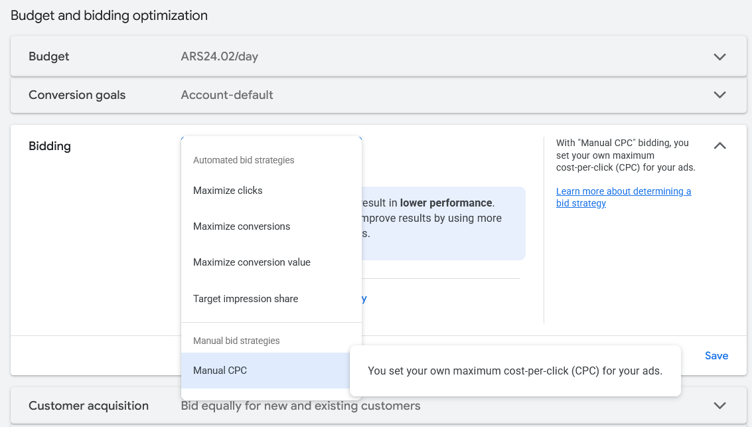Click the Bidding section title

50,146
